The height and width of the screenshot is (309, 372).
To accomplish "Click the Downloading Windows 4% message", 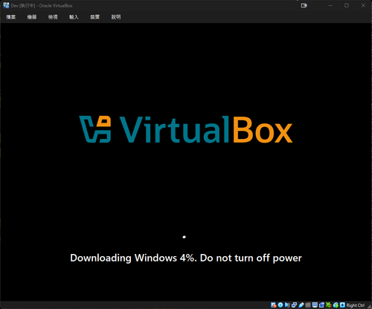I will coord(186,258).
